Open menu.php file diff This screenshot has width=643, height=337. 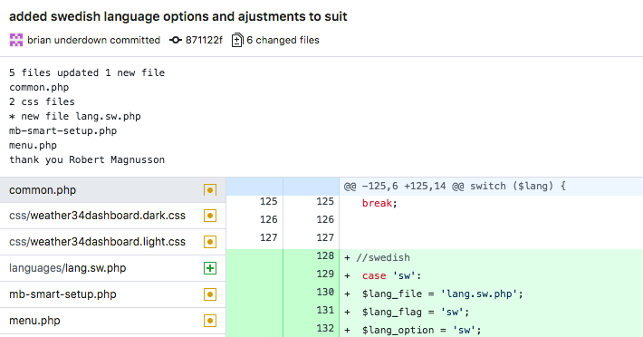click(x=113, y=321)
